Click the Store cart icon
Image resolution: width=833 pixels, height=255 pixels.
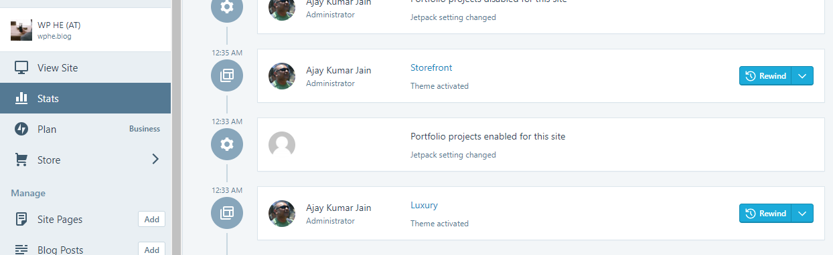pos(21,160)
